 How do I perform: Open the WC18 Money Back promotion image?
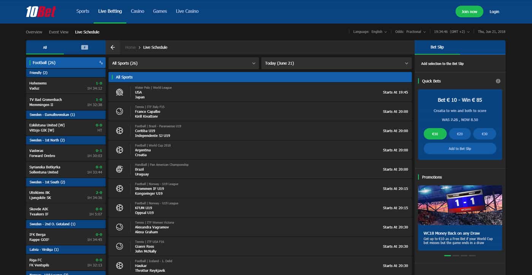pos(460,205)
